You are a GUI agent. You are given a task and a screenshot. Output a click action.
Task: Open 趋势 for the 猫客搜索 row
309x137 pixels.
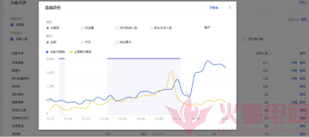click(x=303, y=102)
